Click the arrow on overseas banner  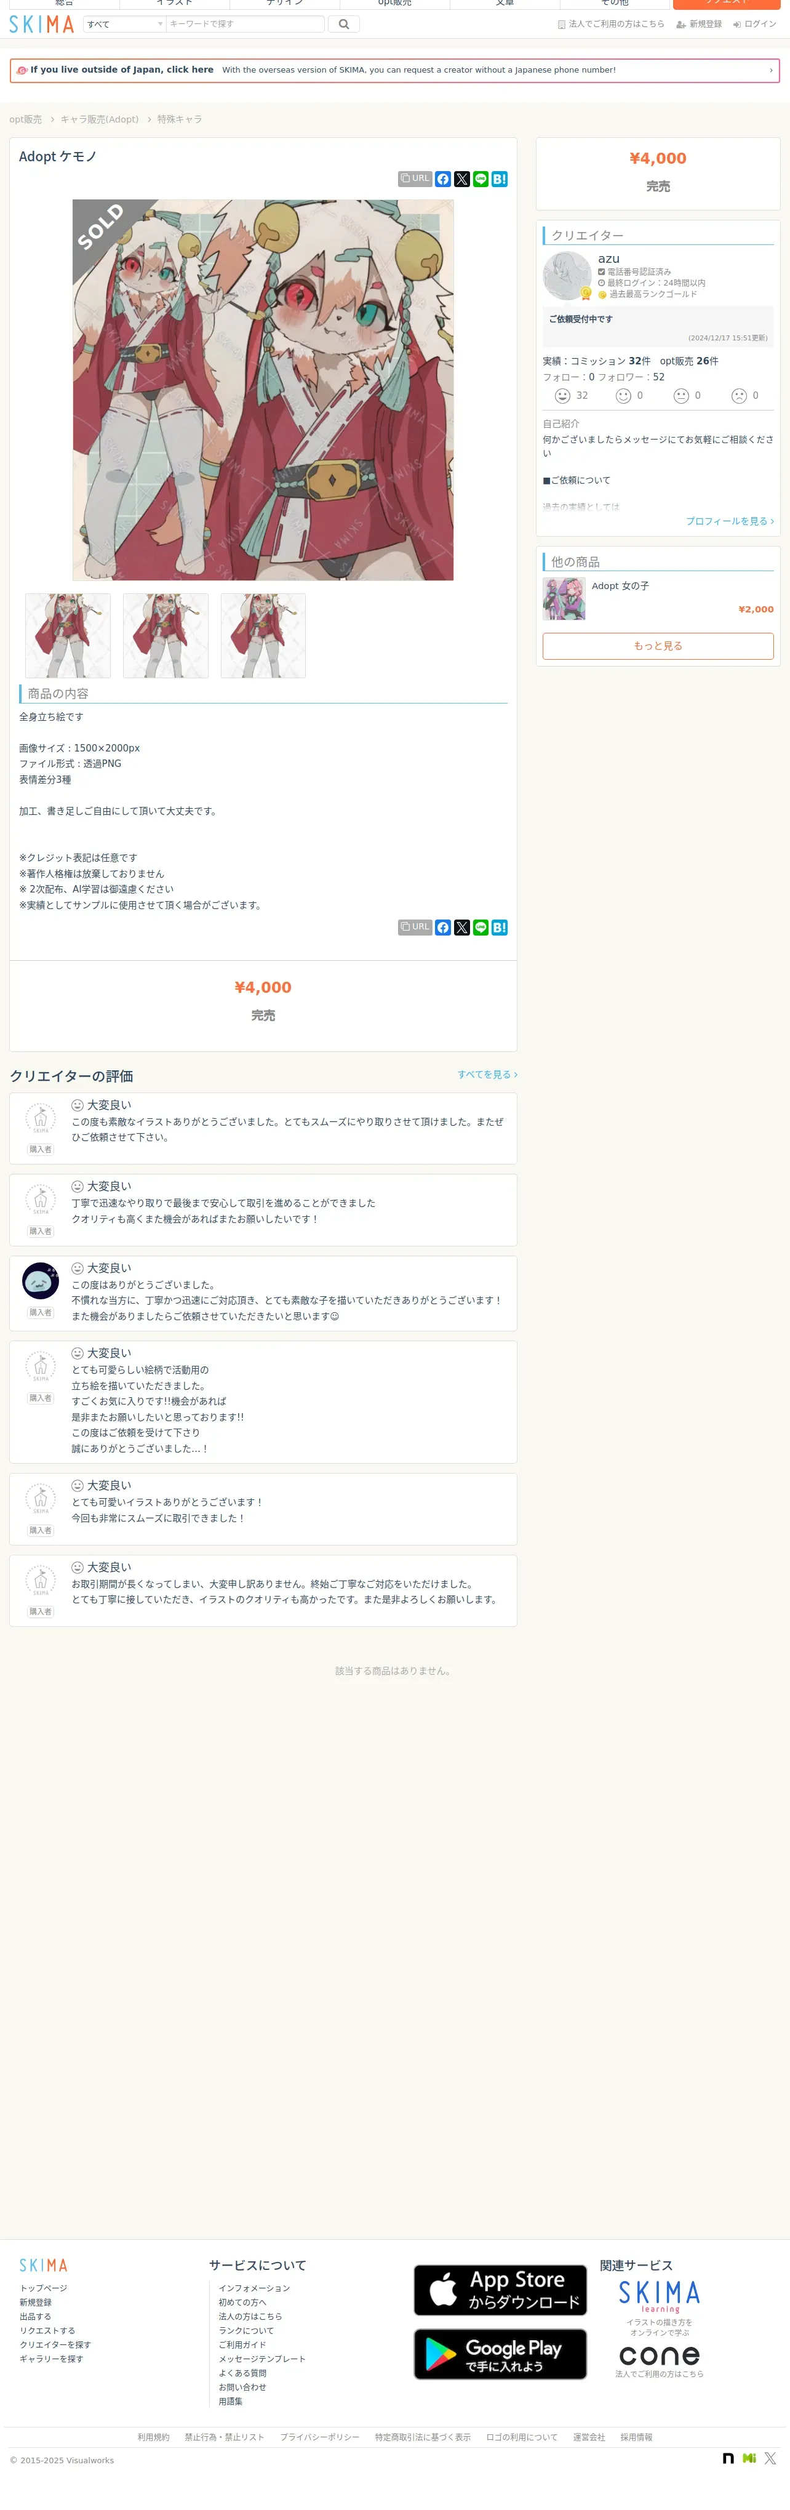coord(770,70)
